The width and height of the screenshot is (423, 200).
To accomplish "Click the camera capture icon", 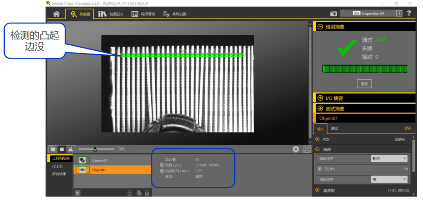I will click(x=333, y=14).
